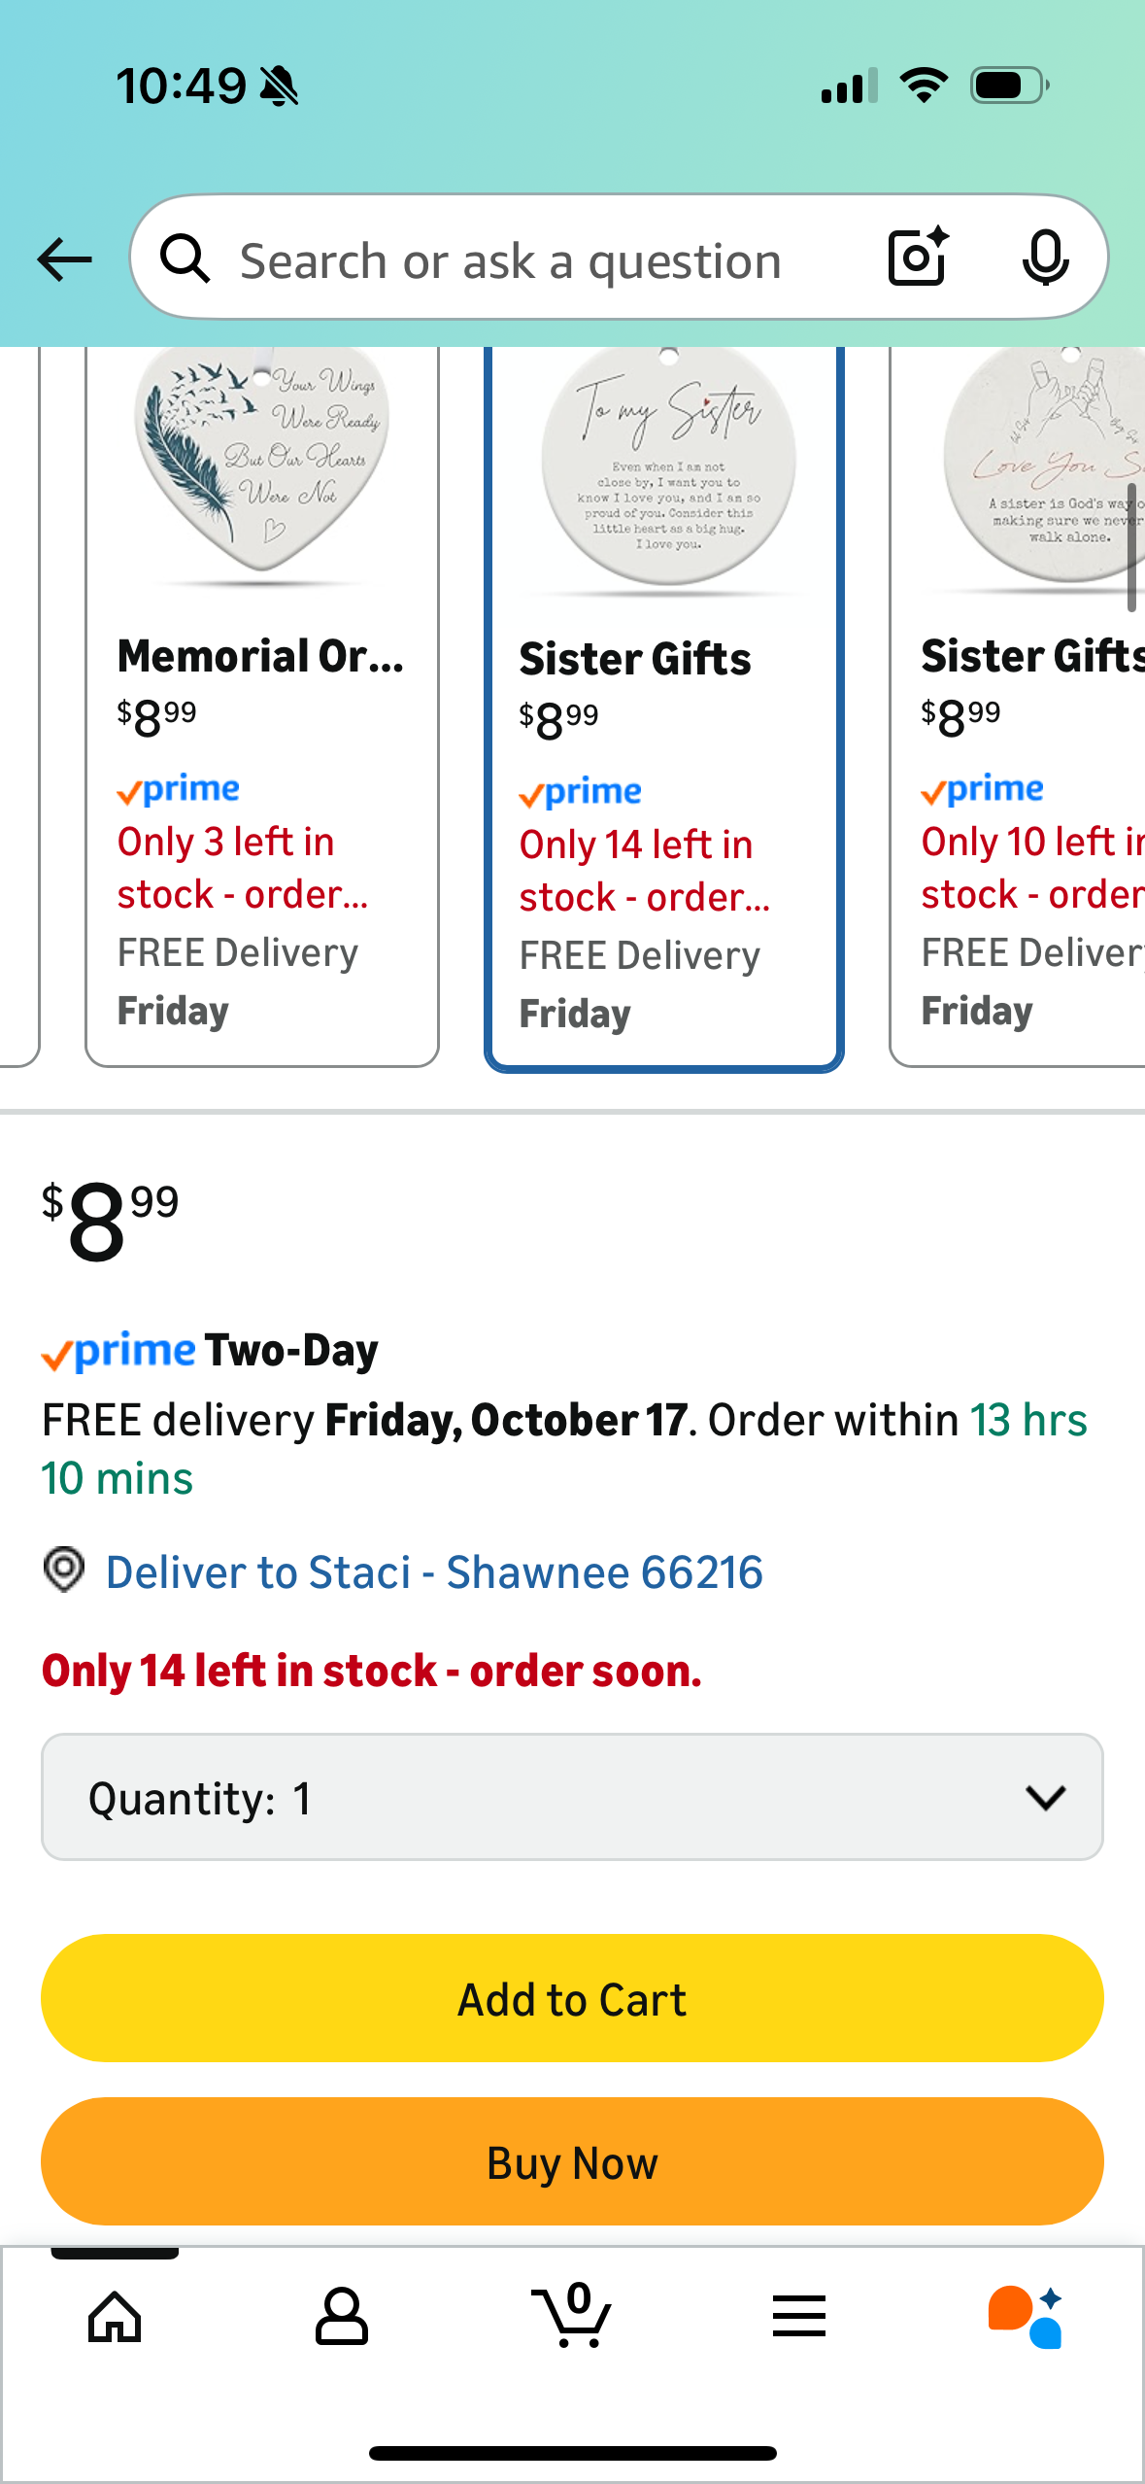Tap the search magnifier icon
The height and width of the screenshot is (2484, 1145).
[x=185, y=259]
